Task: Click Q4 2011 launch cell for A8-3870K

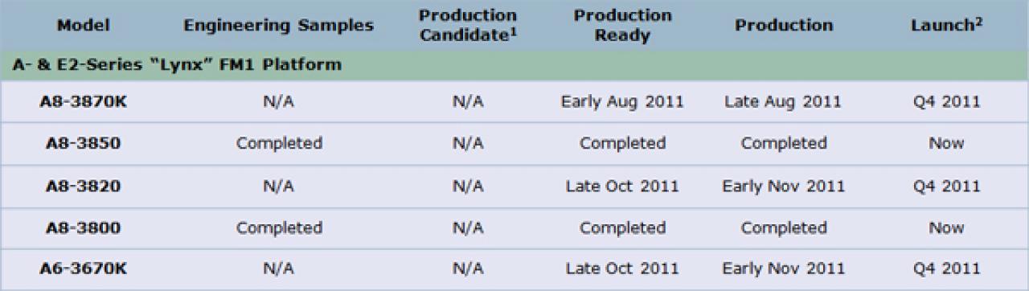Action: [x=945, y=101]
